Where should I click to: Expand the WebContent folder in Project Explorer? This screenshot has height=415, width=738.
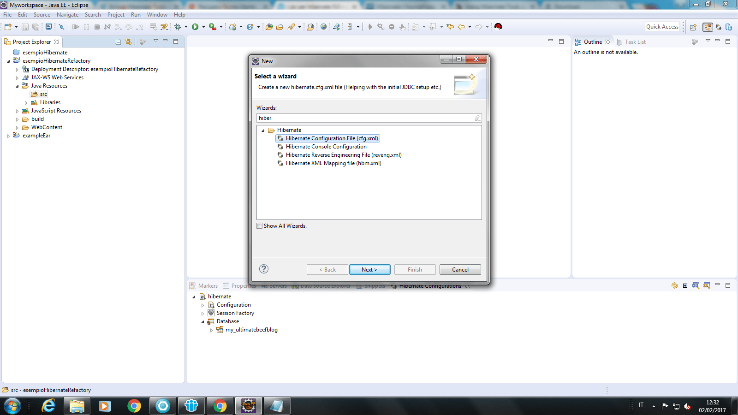point(17,127)
